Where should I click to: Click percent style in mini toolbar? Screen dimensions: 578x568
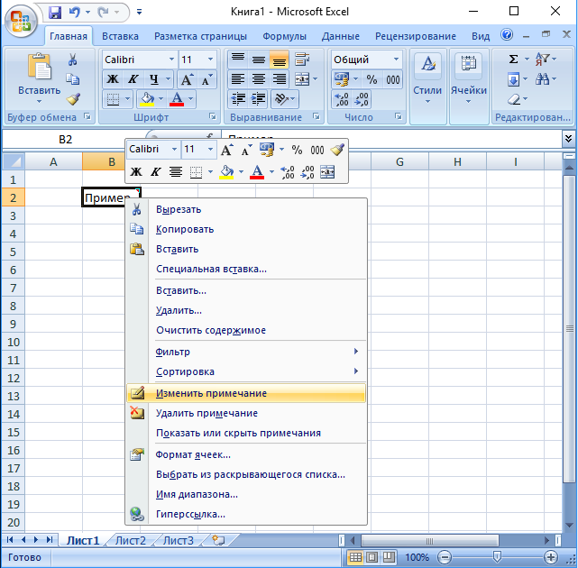click(297, 150)
